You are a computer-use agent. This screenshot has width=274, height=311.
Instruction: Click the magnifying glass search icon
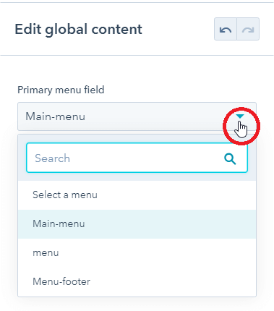tap(230, 158)
